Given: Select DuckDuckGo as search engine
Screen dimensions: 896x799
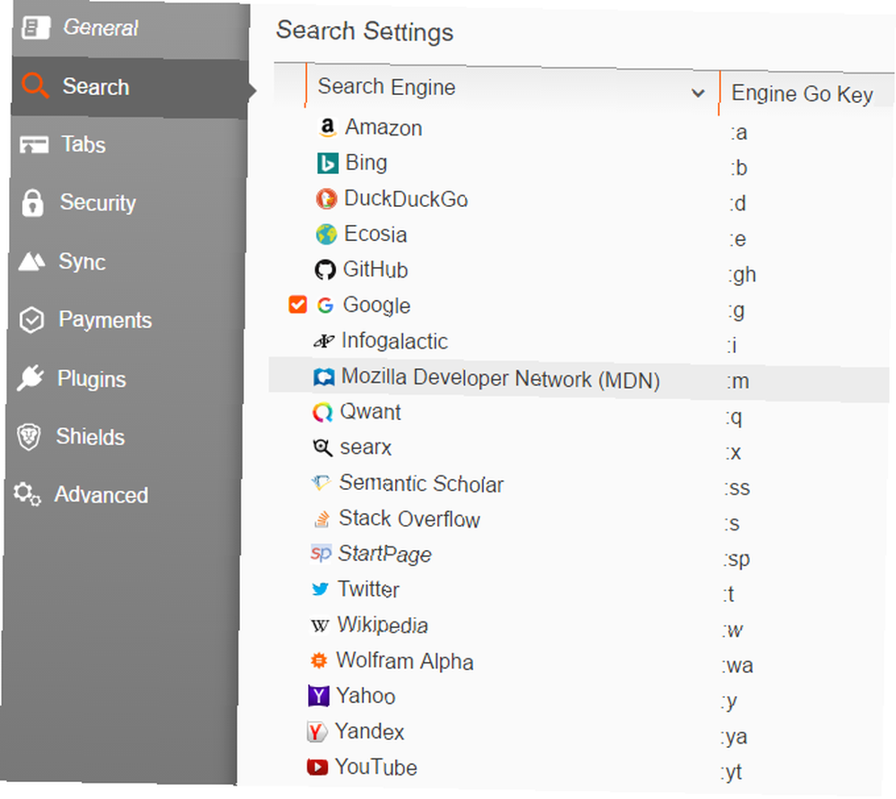Looking at the screenshot, I should click(406, 199).
